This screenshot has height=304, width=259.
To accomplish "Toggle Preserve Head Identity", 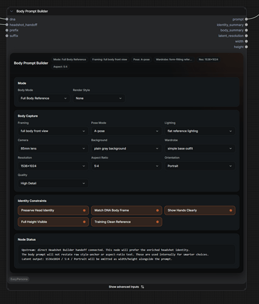I will (53, 210).
